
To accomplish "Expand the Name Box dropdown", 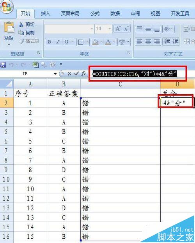I will [55, 74].
